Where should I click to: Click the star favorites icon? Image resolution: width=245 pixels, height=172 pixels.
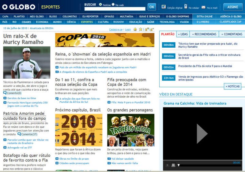(x=140, y=29)
